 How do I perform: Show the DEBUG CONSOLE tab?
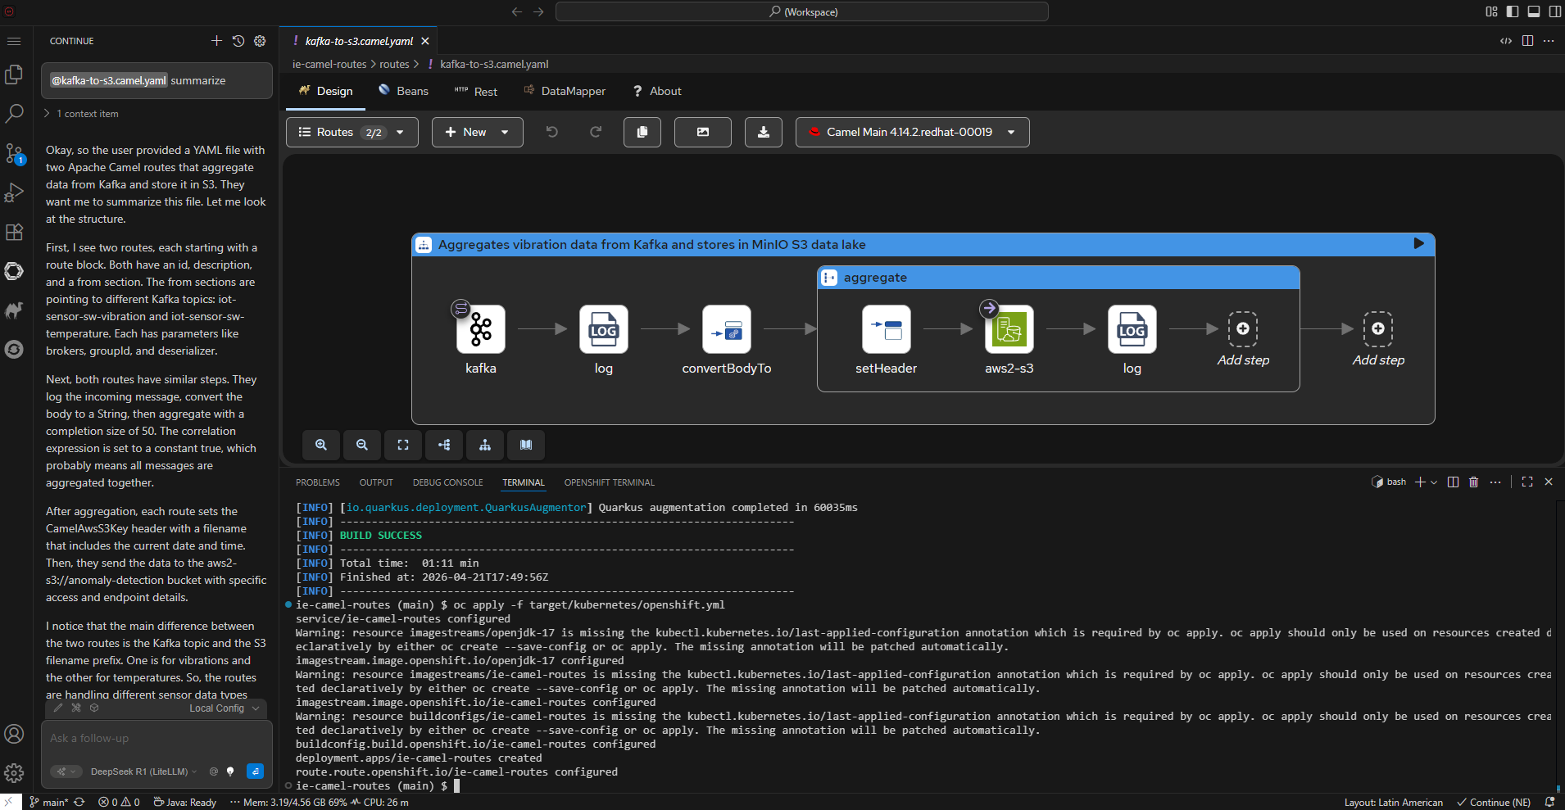pyautogui.click(x=448, y=482)
